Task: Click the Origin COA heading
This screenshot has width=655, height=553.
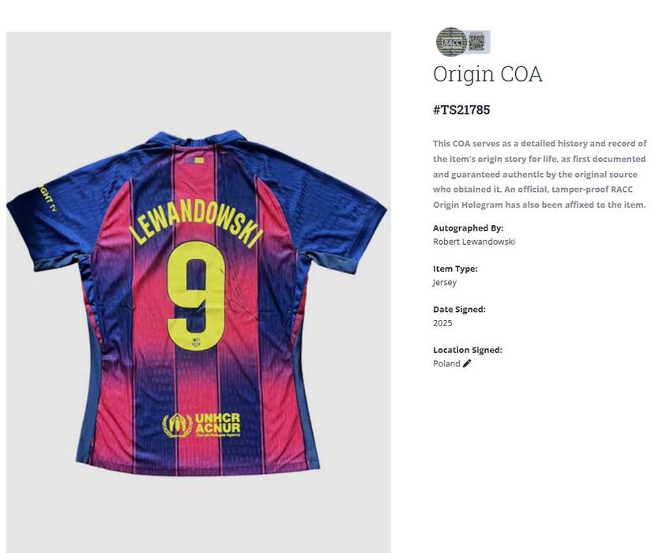Action: (x=487, y=74)
